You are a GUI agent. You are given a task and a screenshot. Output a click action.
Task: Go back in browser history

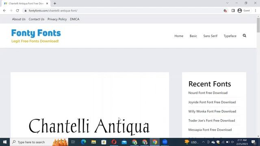[x=4, y=11]
